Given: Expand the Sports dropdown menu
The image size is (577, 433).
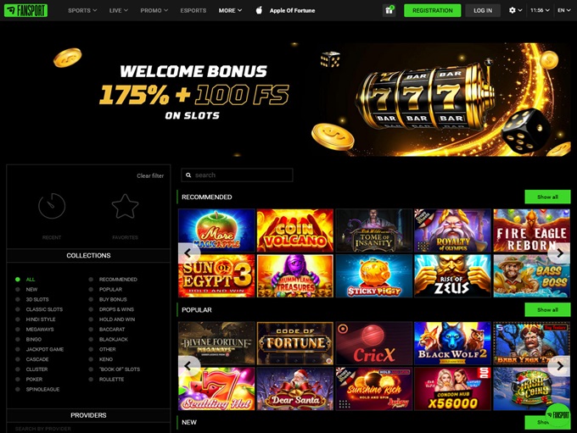Looking at the screenshot, I should pos(82,10).
